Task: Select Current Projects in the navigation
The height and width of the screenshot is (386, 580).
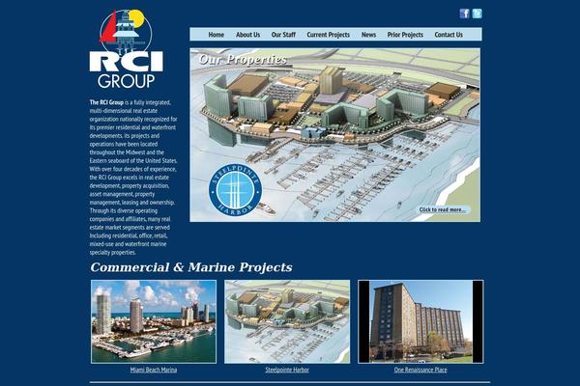Action: [x=328, y=35]
